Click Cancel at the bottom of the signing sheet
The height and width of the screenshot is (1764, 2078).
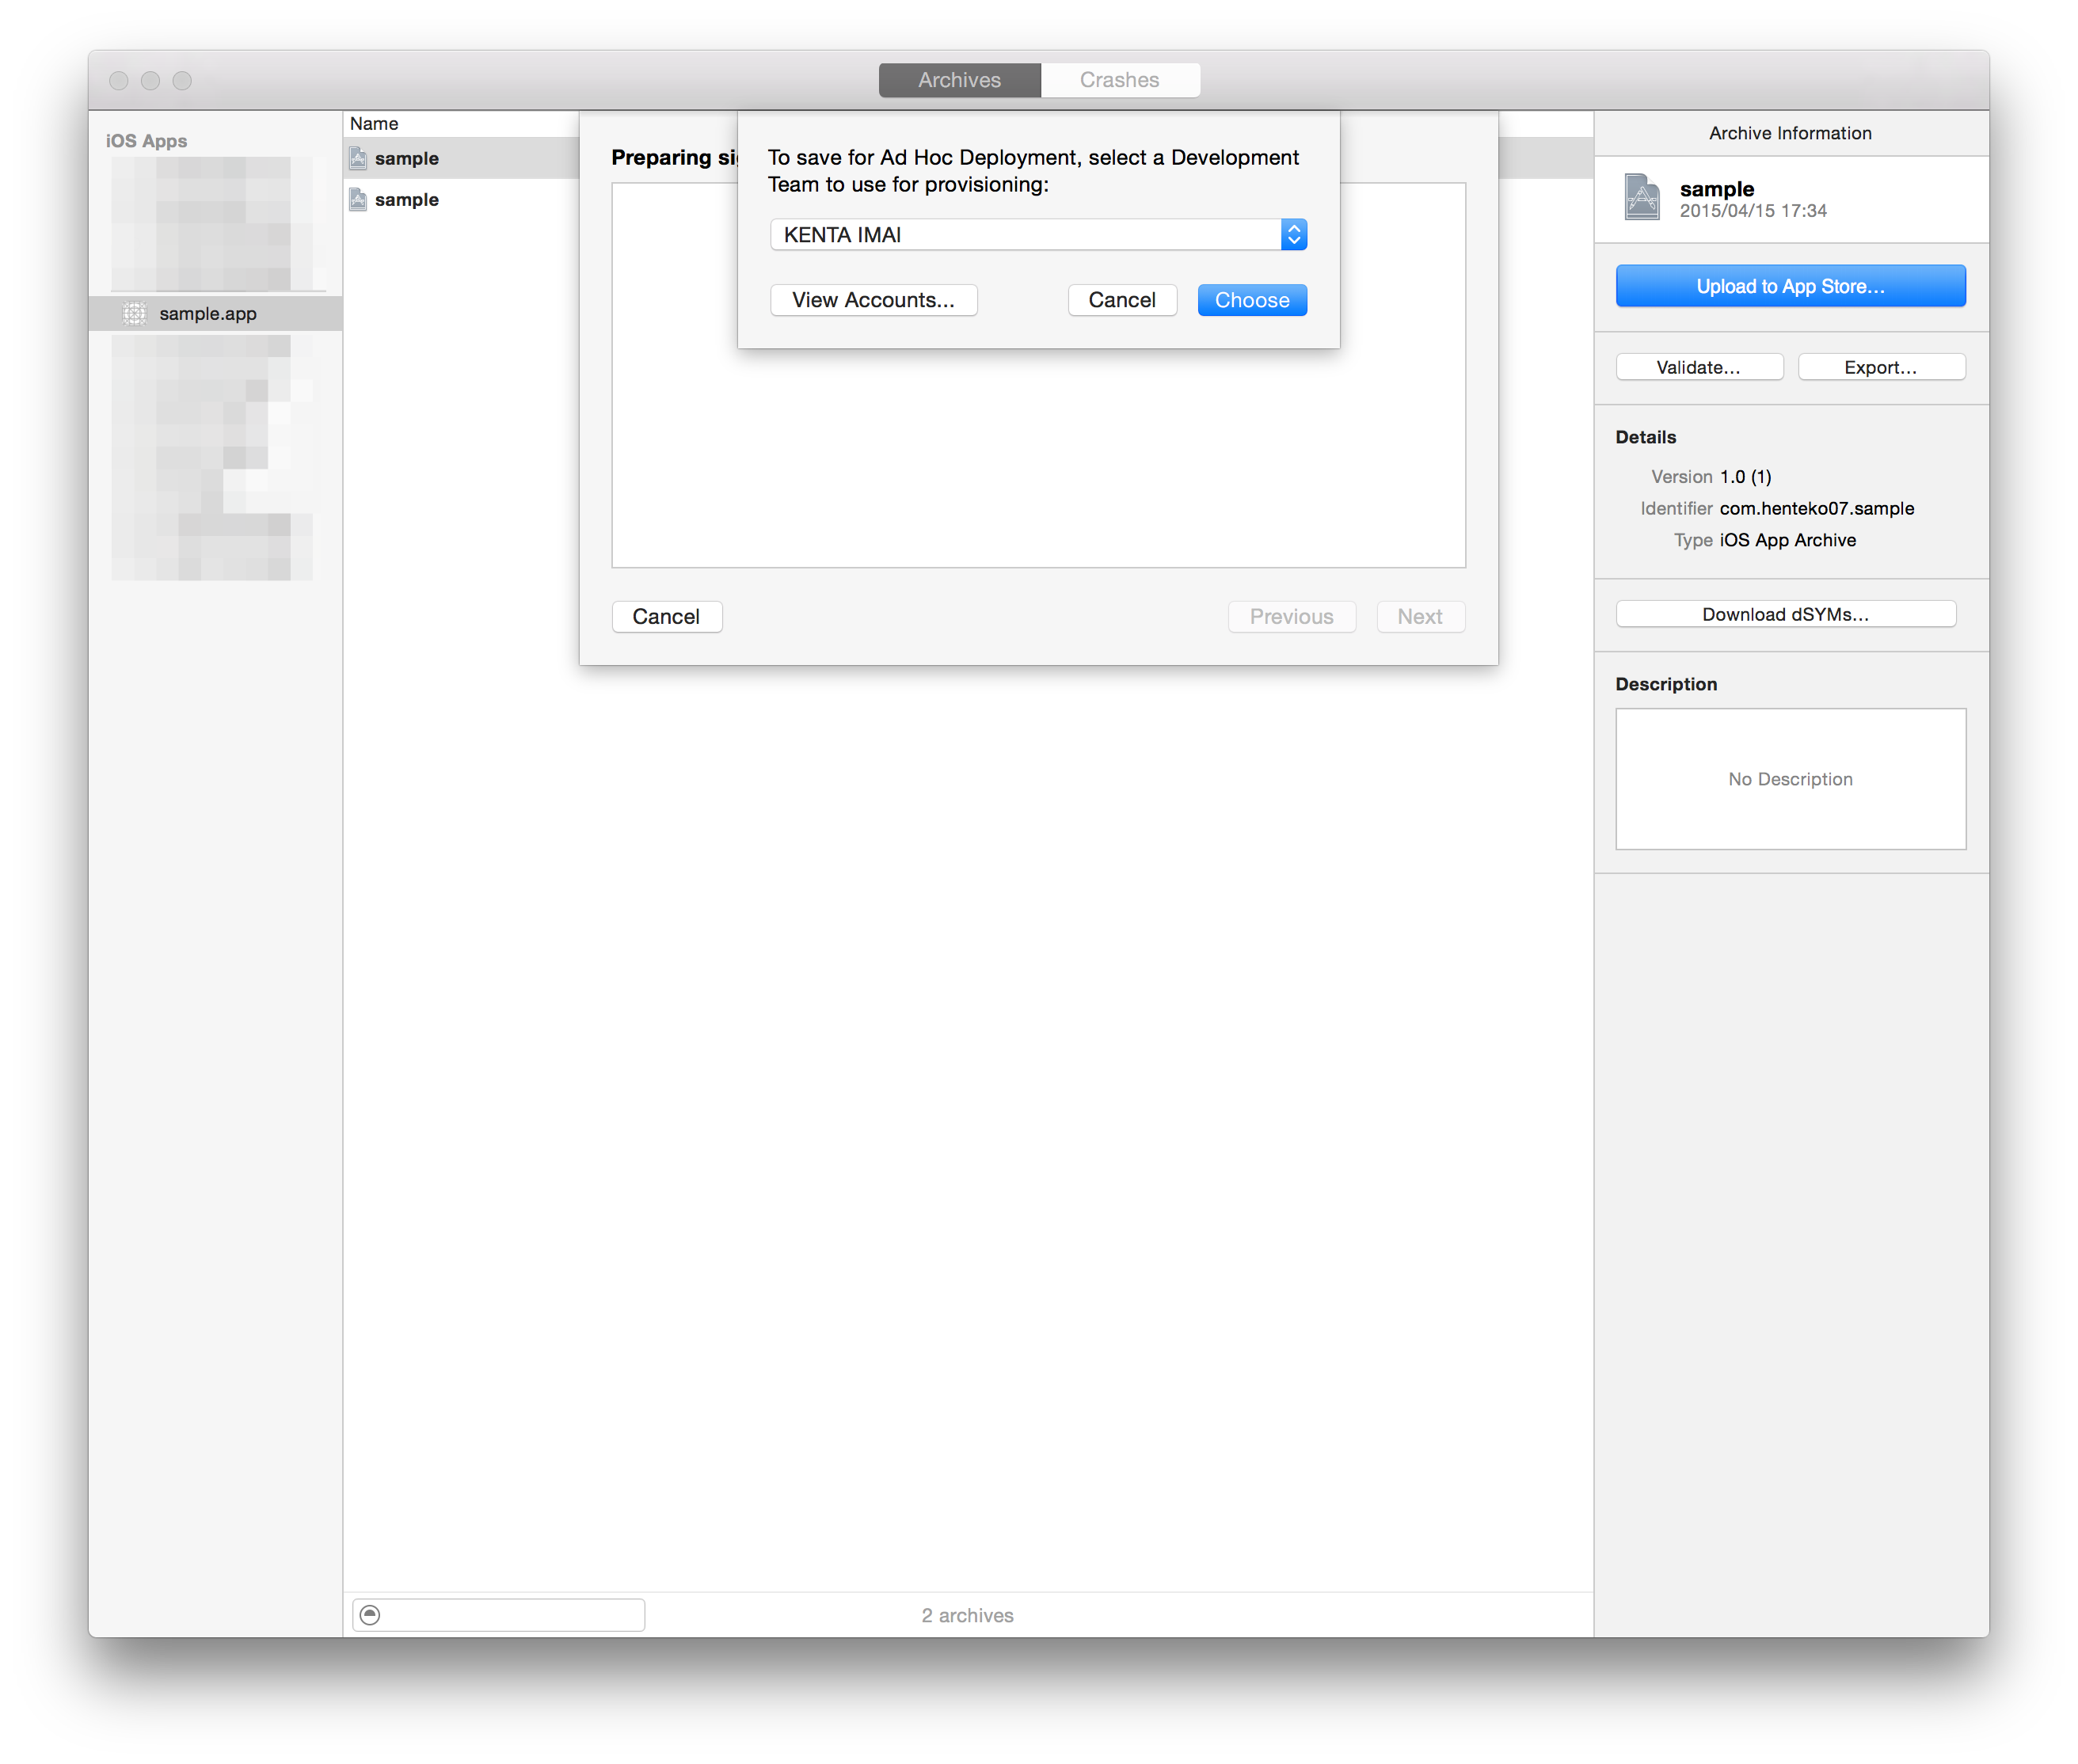[666, 616]
